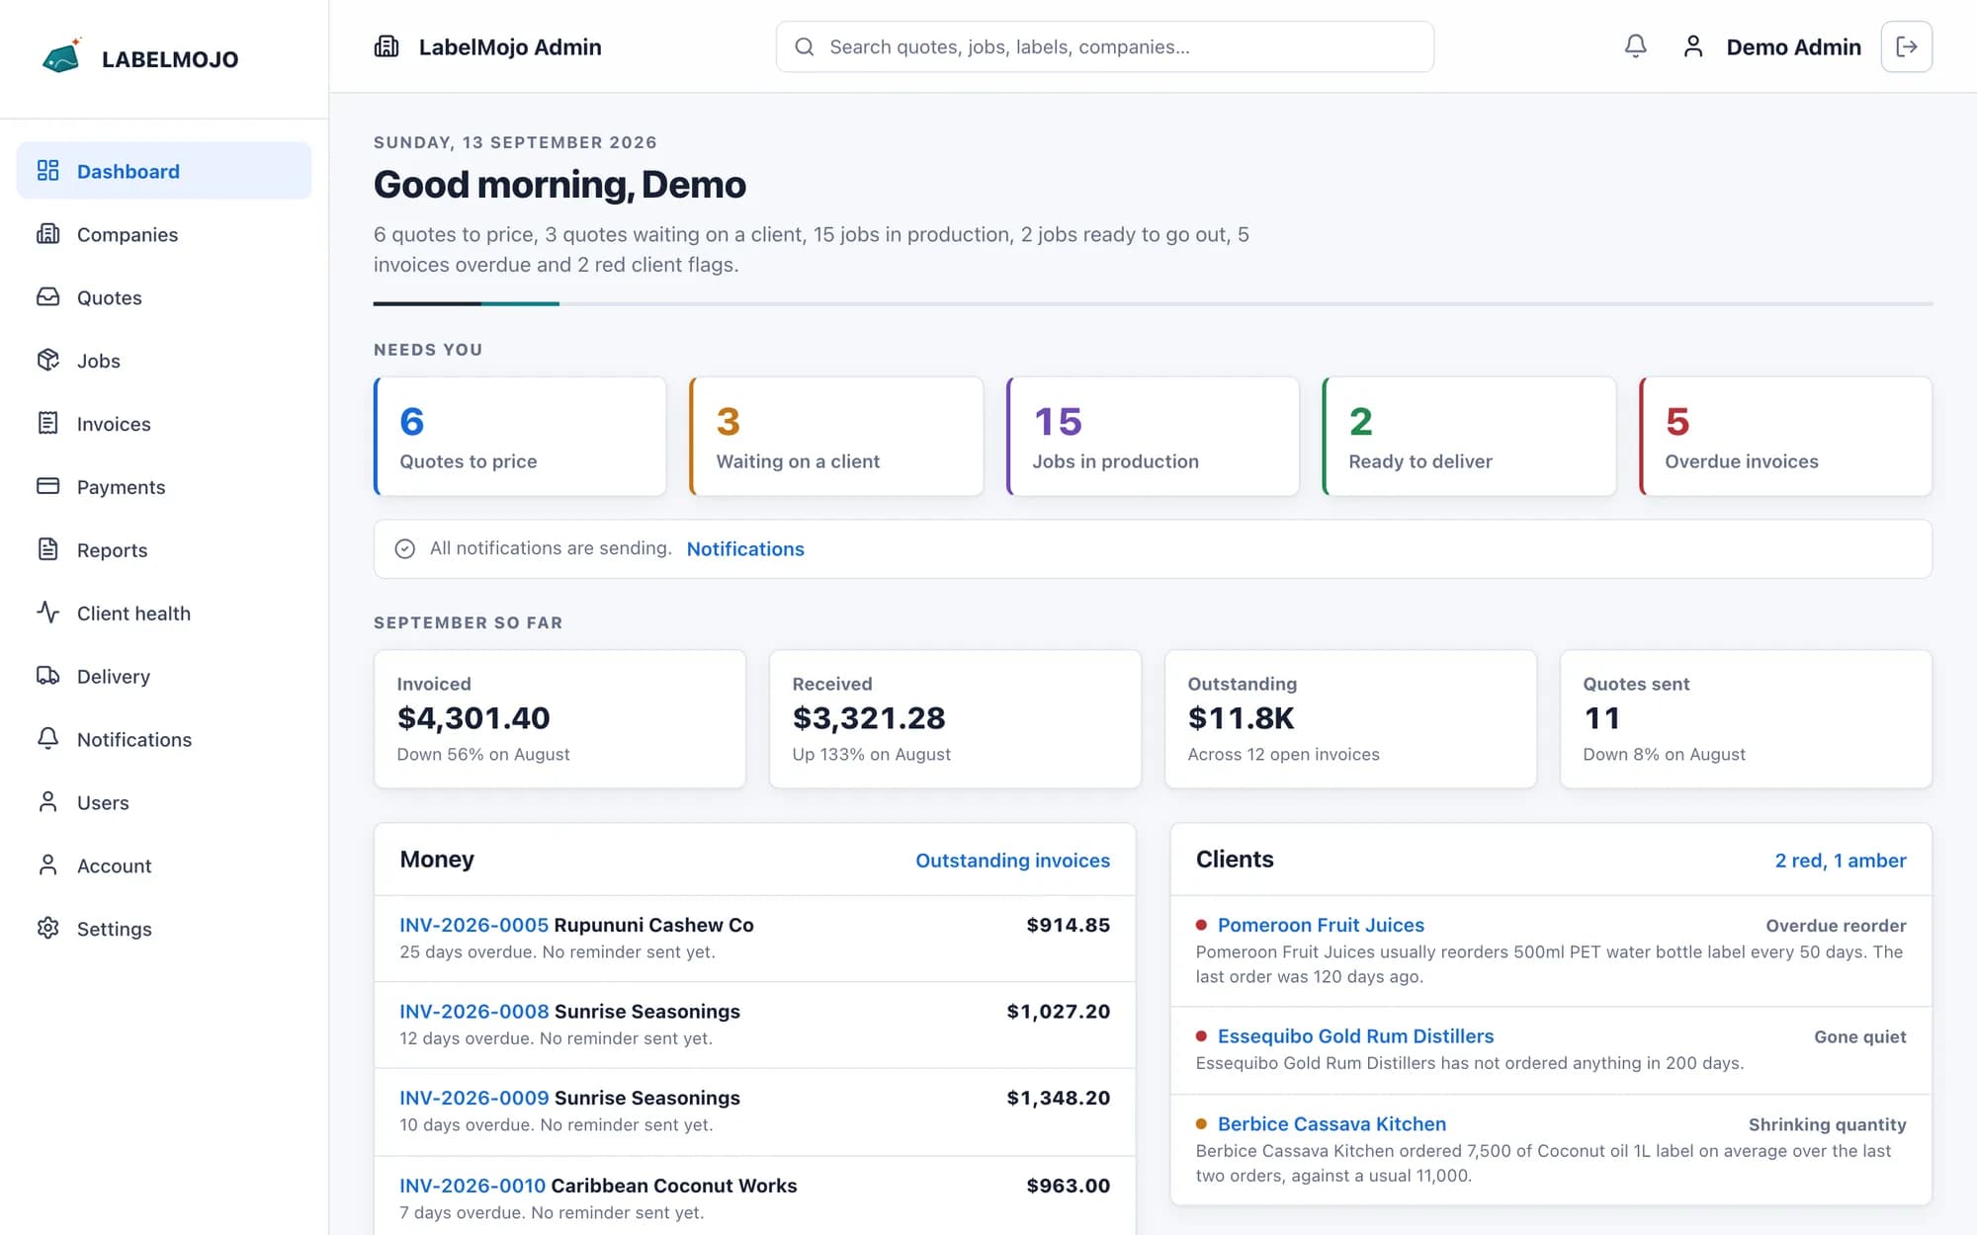
Task: Click the Client health pulse icon
Action: pyautogui.click(x=47, y=613)
